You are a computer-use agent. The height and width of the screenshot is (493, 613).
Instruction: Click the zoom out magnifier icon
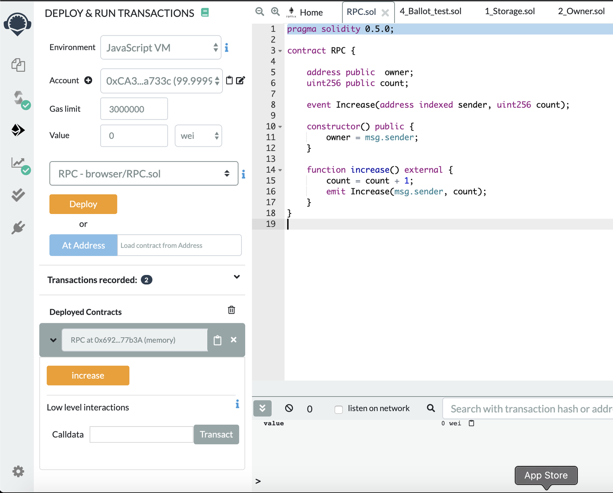pyautogui.click(x=260, y=12)
